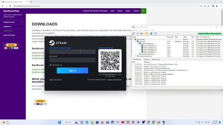
Task: Click the taskbar Search box
Action: 68,122
